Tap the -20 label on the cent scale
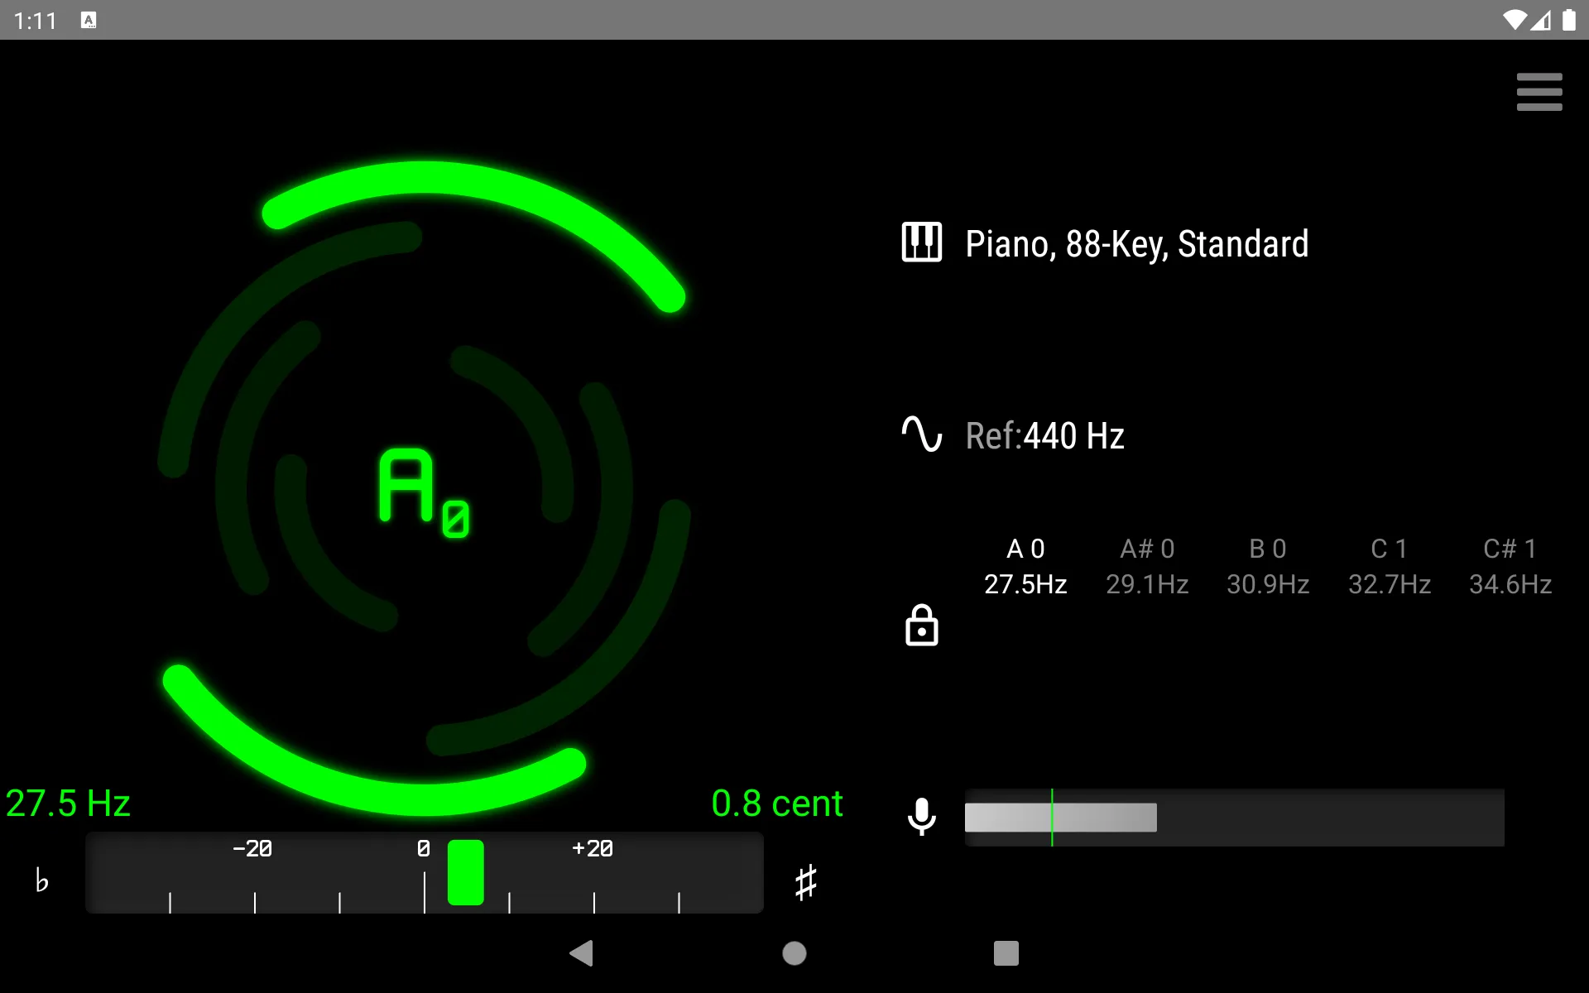Image resolution: width=1589 pixels, height=993 pixels. (252, 848)
